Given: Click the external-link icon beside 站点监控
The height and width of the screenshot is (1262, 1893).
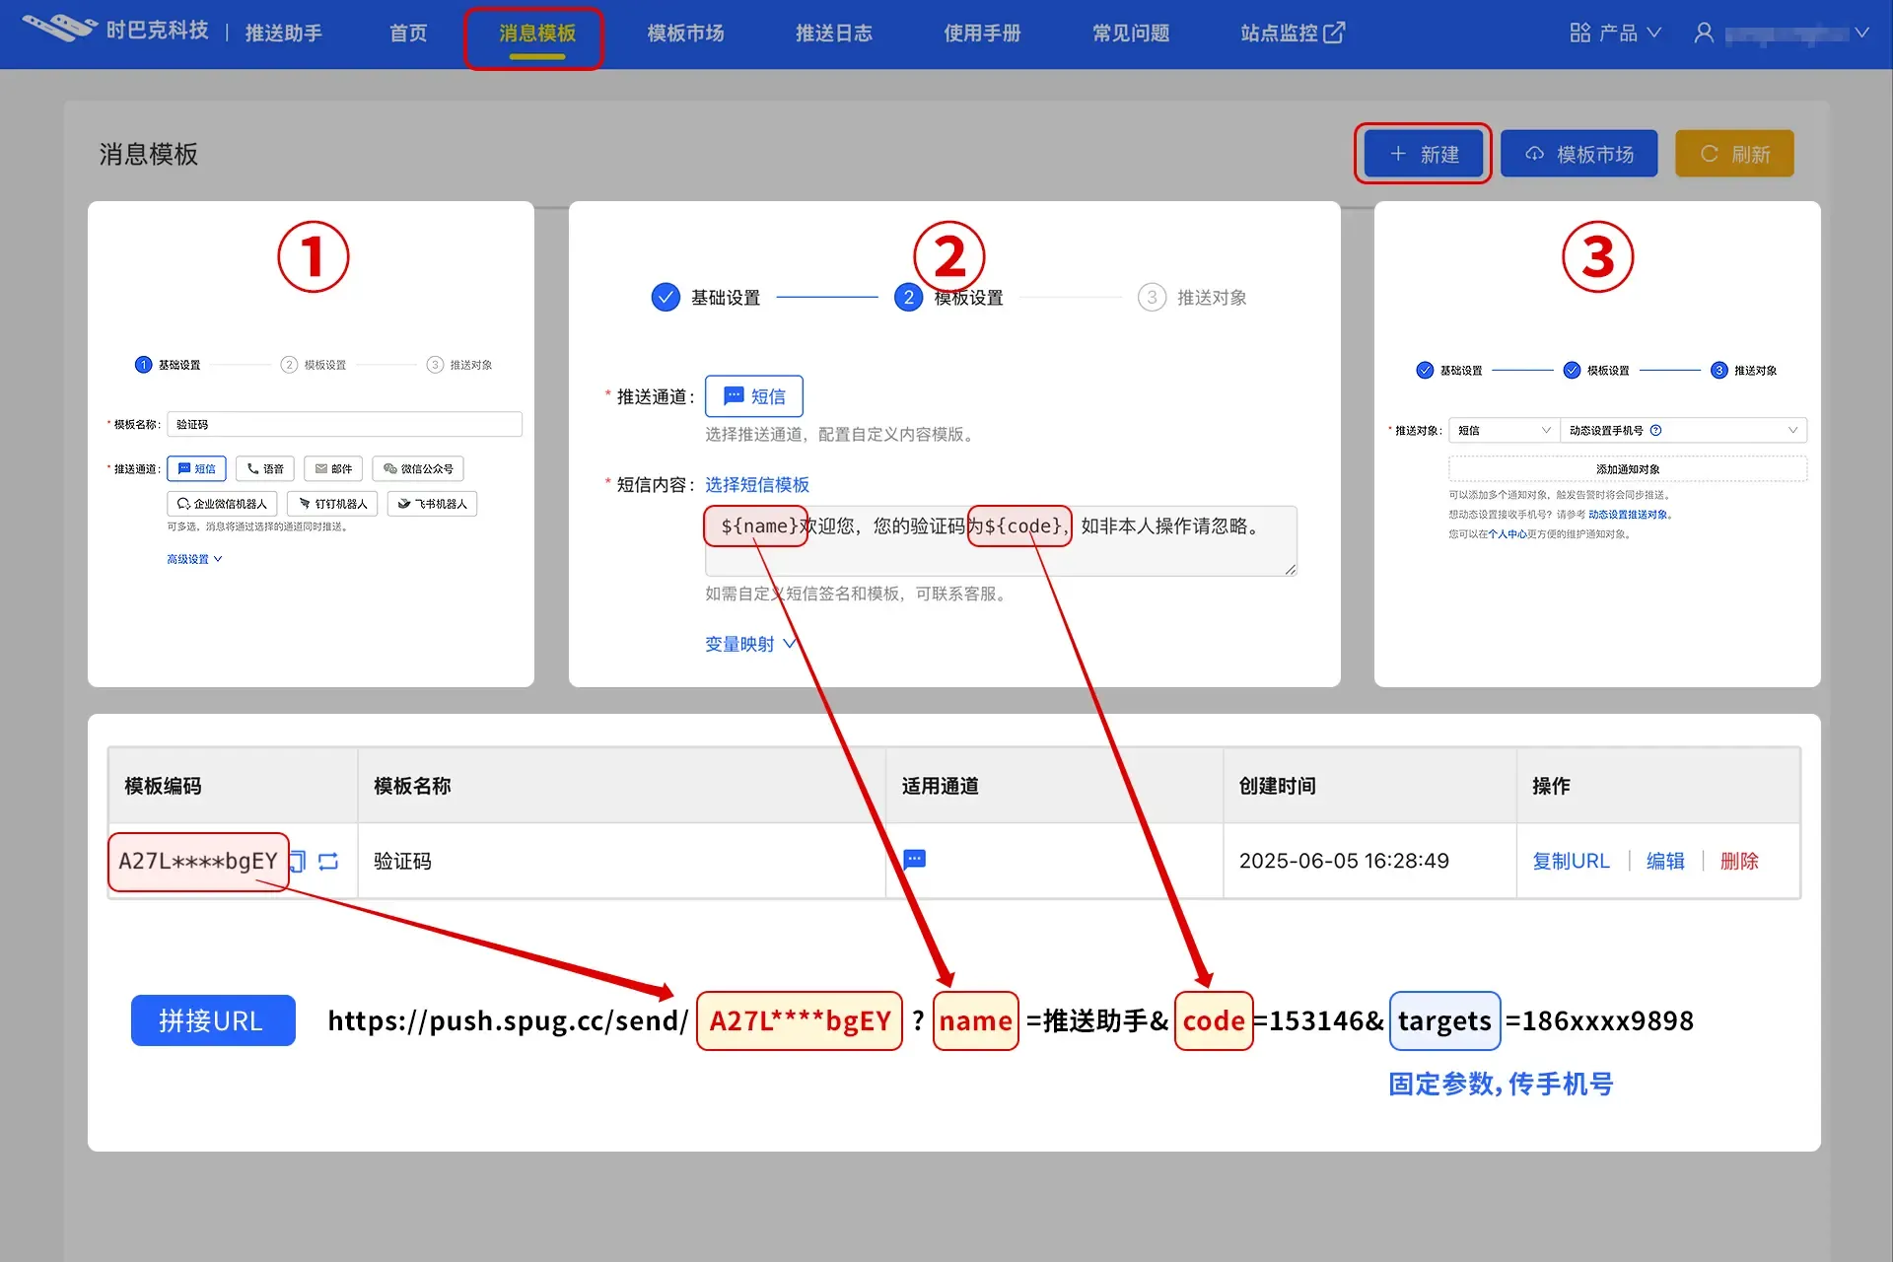Looking at the screenshot, I should pyautogui.click(x=1334, y=34).
